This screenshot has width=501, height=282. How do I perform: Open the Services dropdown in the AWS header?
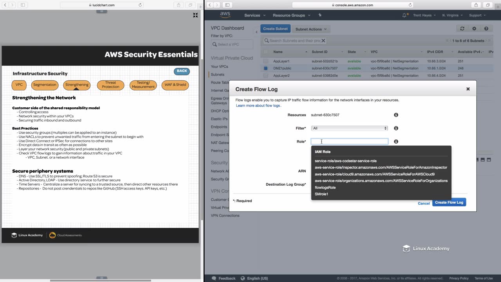pyautogui.click(x=255, y=15)
